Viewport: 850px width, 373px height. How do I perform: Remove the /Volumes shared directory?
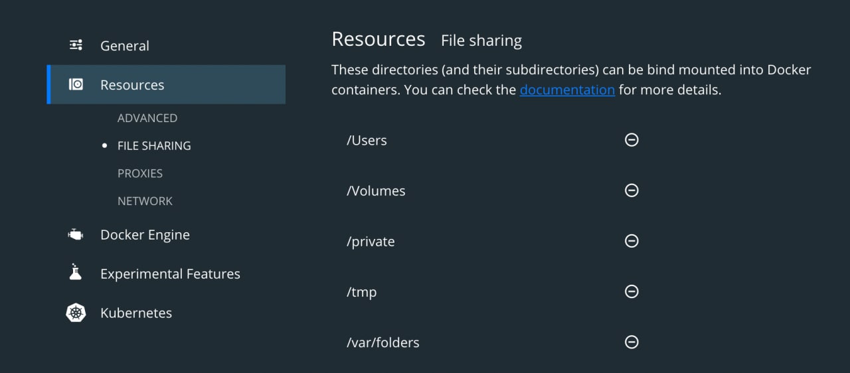pyautogui.click(x=632, y=190)
